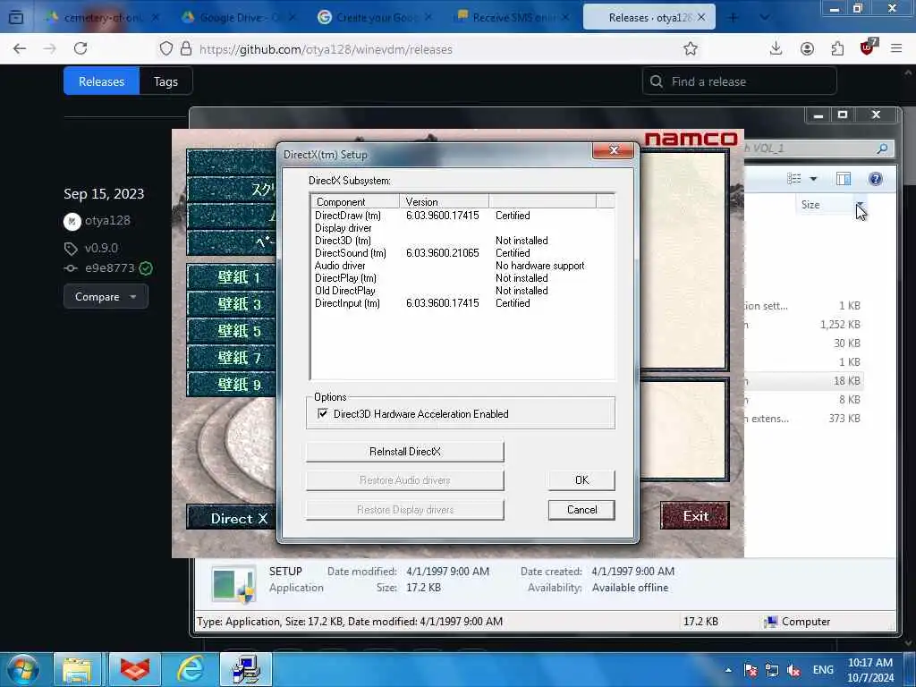Open the extensions puzzle icon
The width and height of the screenshot is (916, 687).
click(x=837, y=48)
